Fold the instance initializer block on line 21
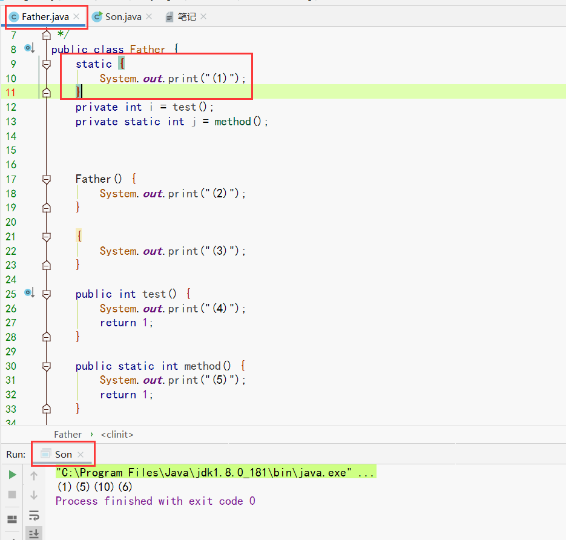This screenshot has width=566, height=540. 47,237
